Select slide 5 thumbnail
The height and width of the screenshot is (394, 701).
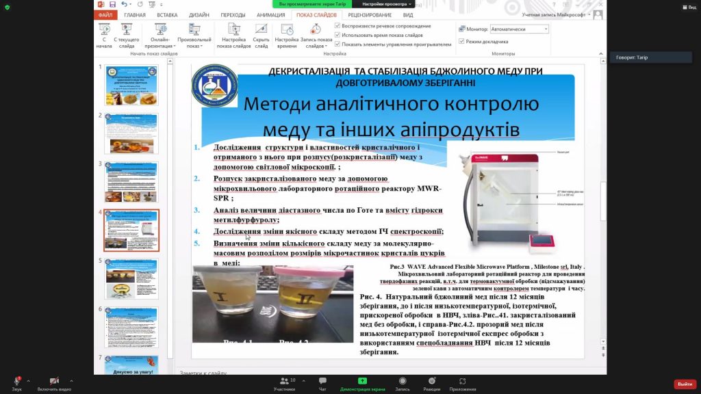(131, 279)
